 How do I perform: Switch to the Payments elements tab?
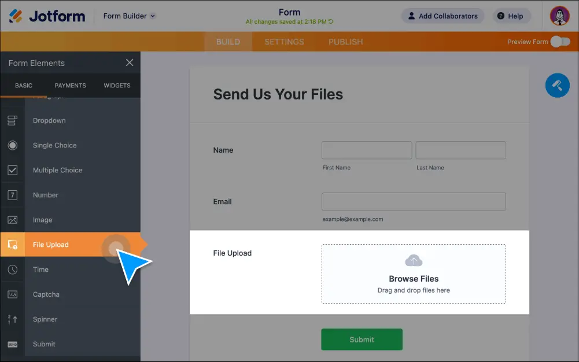70,86
